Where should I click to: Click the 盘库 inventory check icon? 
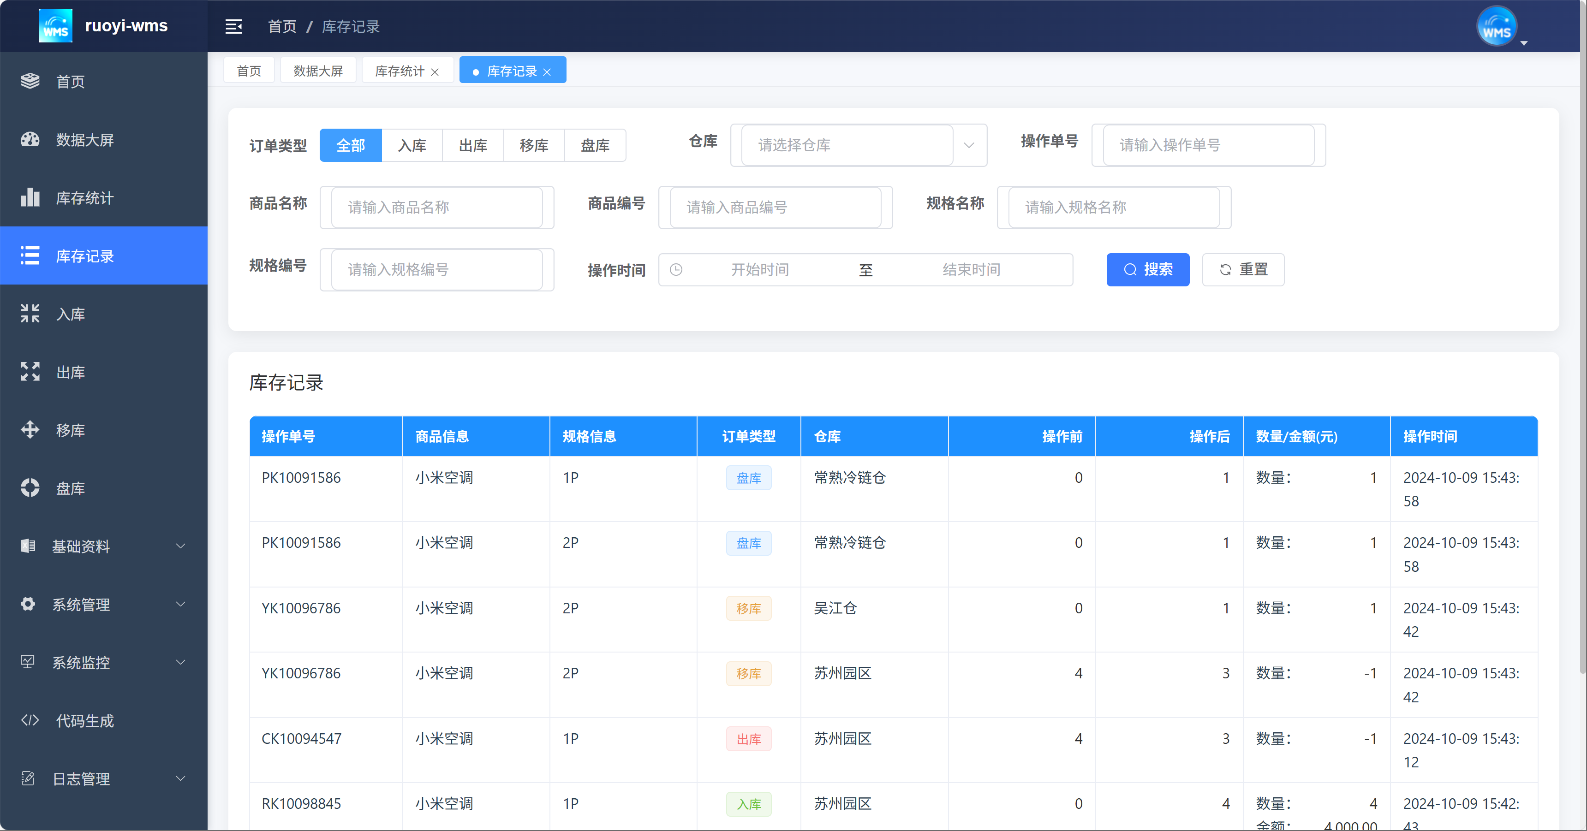[30, 488]
